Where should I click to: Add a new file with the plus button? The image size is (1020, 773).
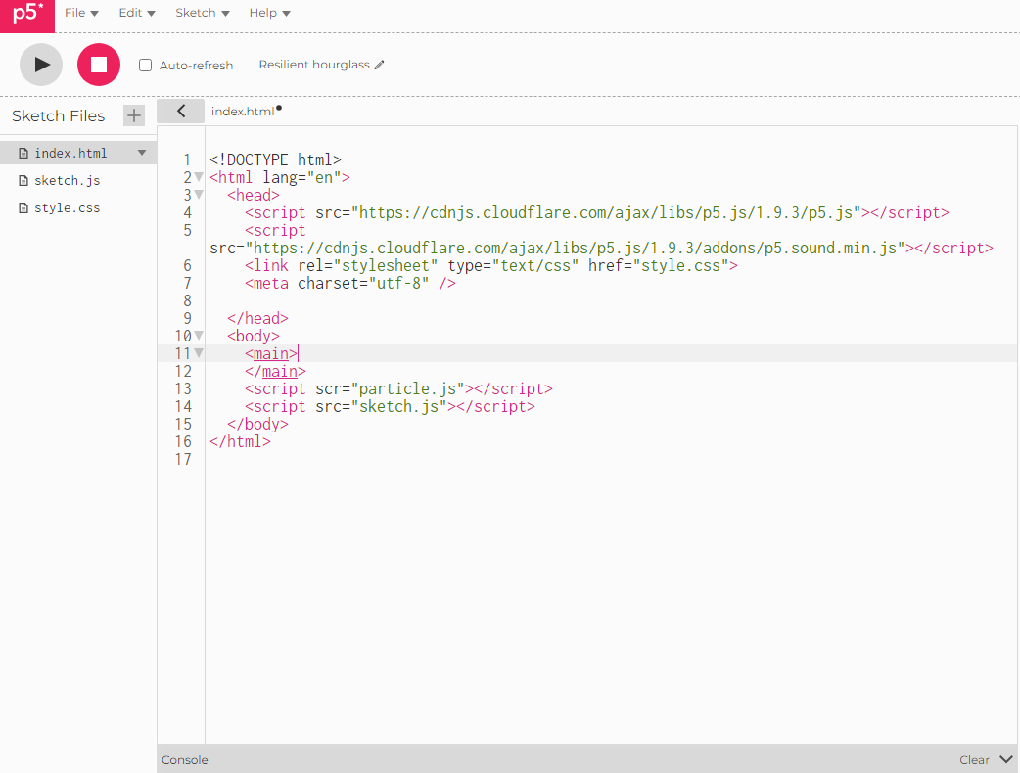pos(134,115)
